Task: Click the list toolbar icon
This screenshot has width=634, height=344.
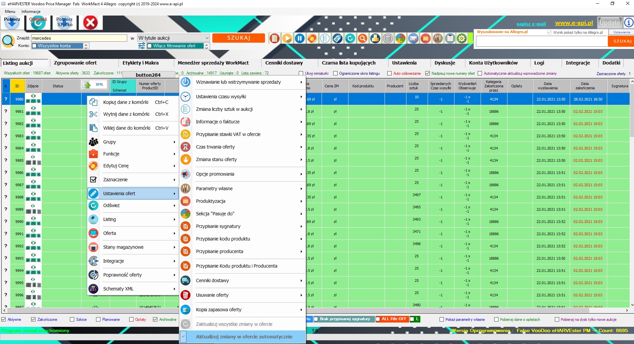Action: pos(325,38)
